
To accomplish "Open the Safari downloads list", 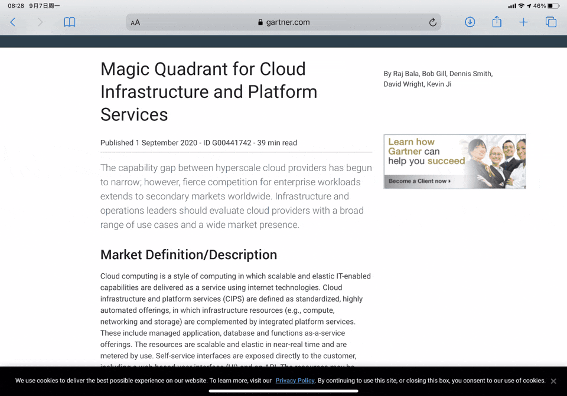I will pyautogui.click(x=470, y=22).
